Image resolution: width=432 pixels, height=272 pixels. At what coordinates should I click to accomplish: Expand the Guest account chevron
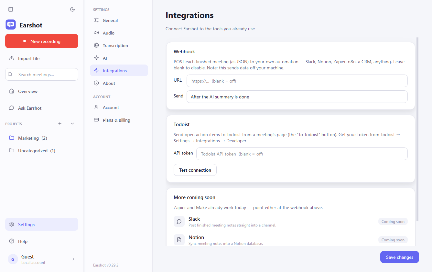(x=73, y=259)
